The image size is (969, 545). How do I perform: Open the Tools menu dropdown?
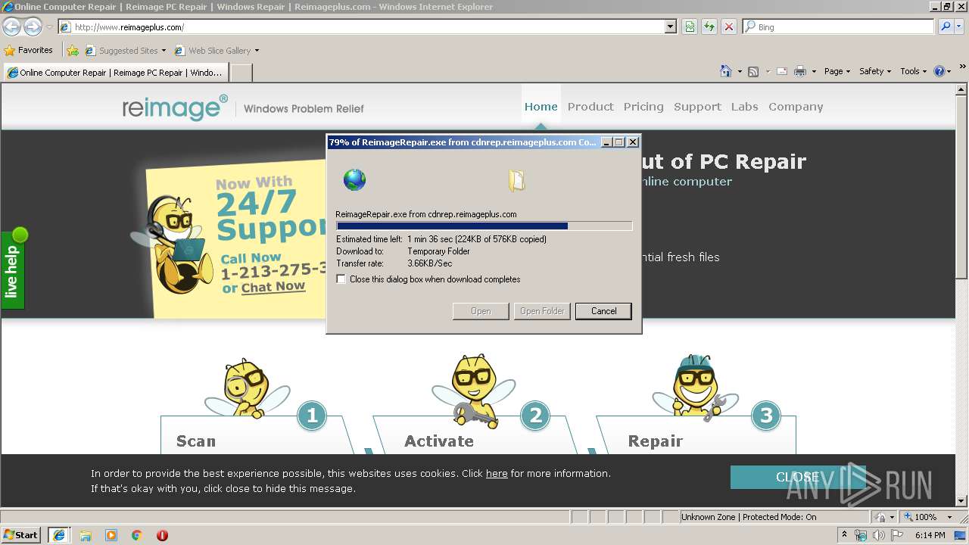coord(913,71)
